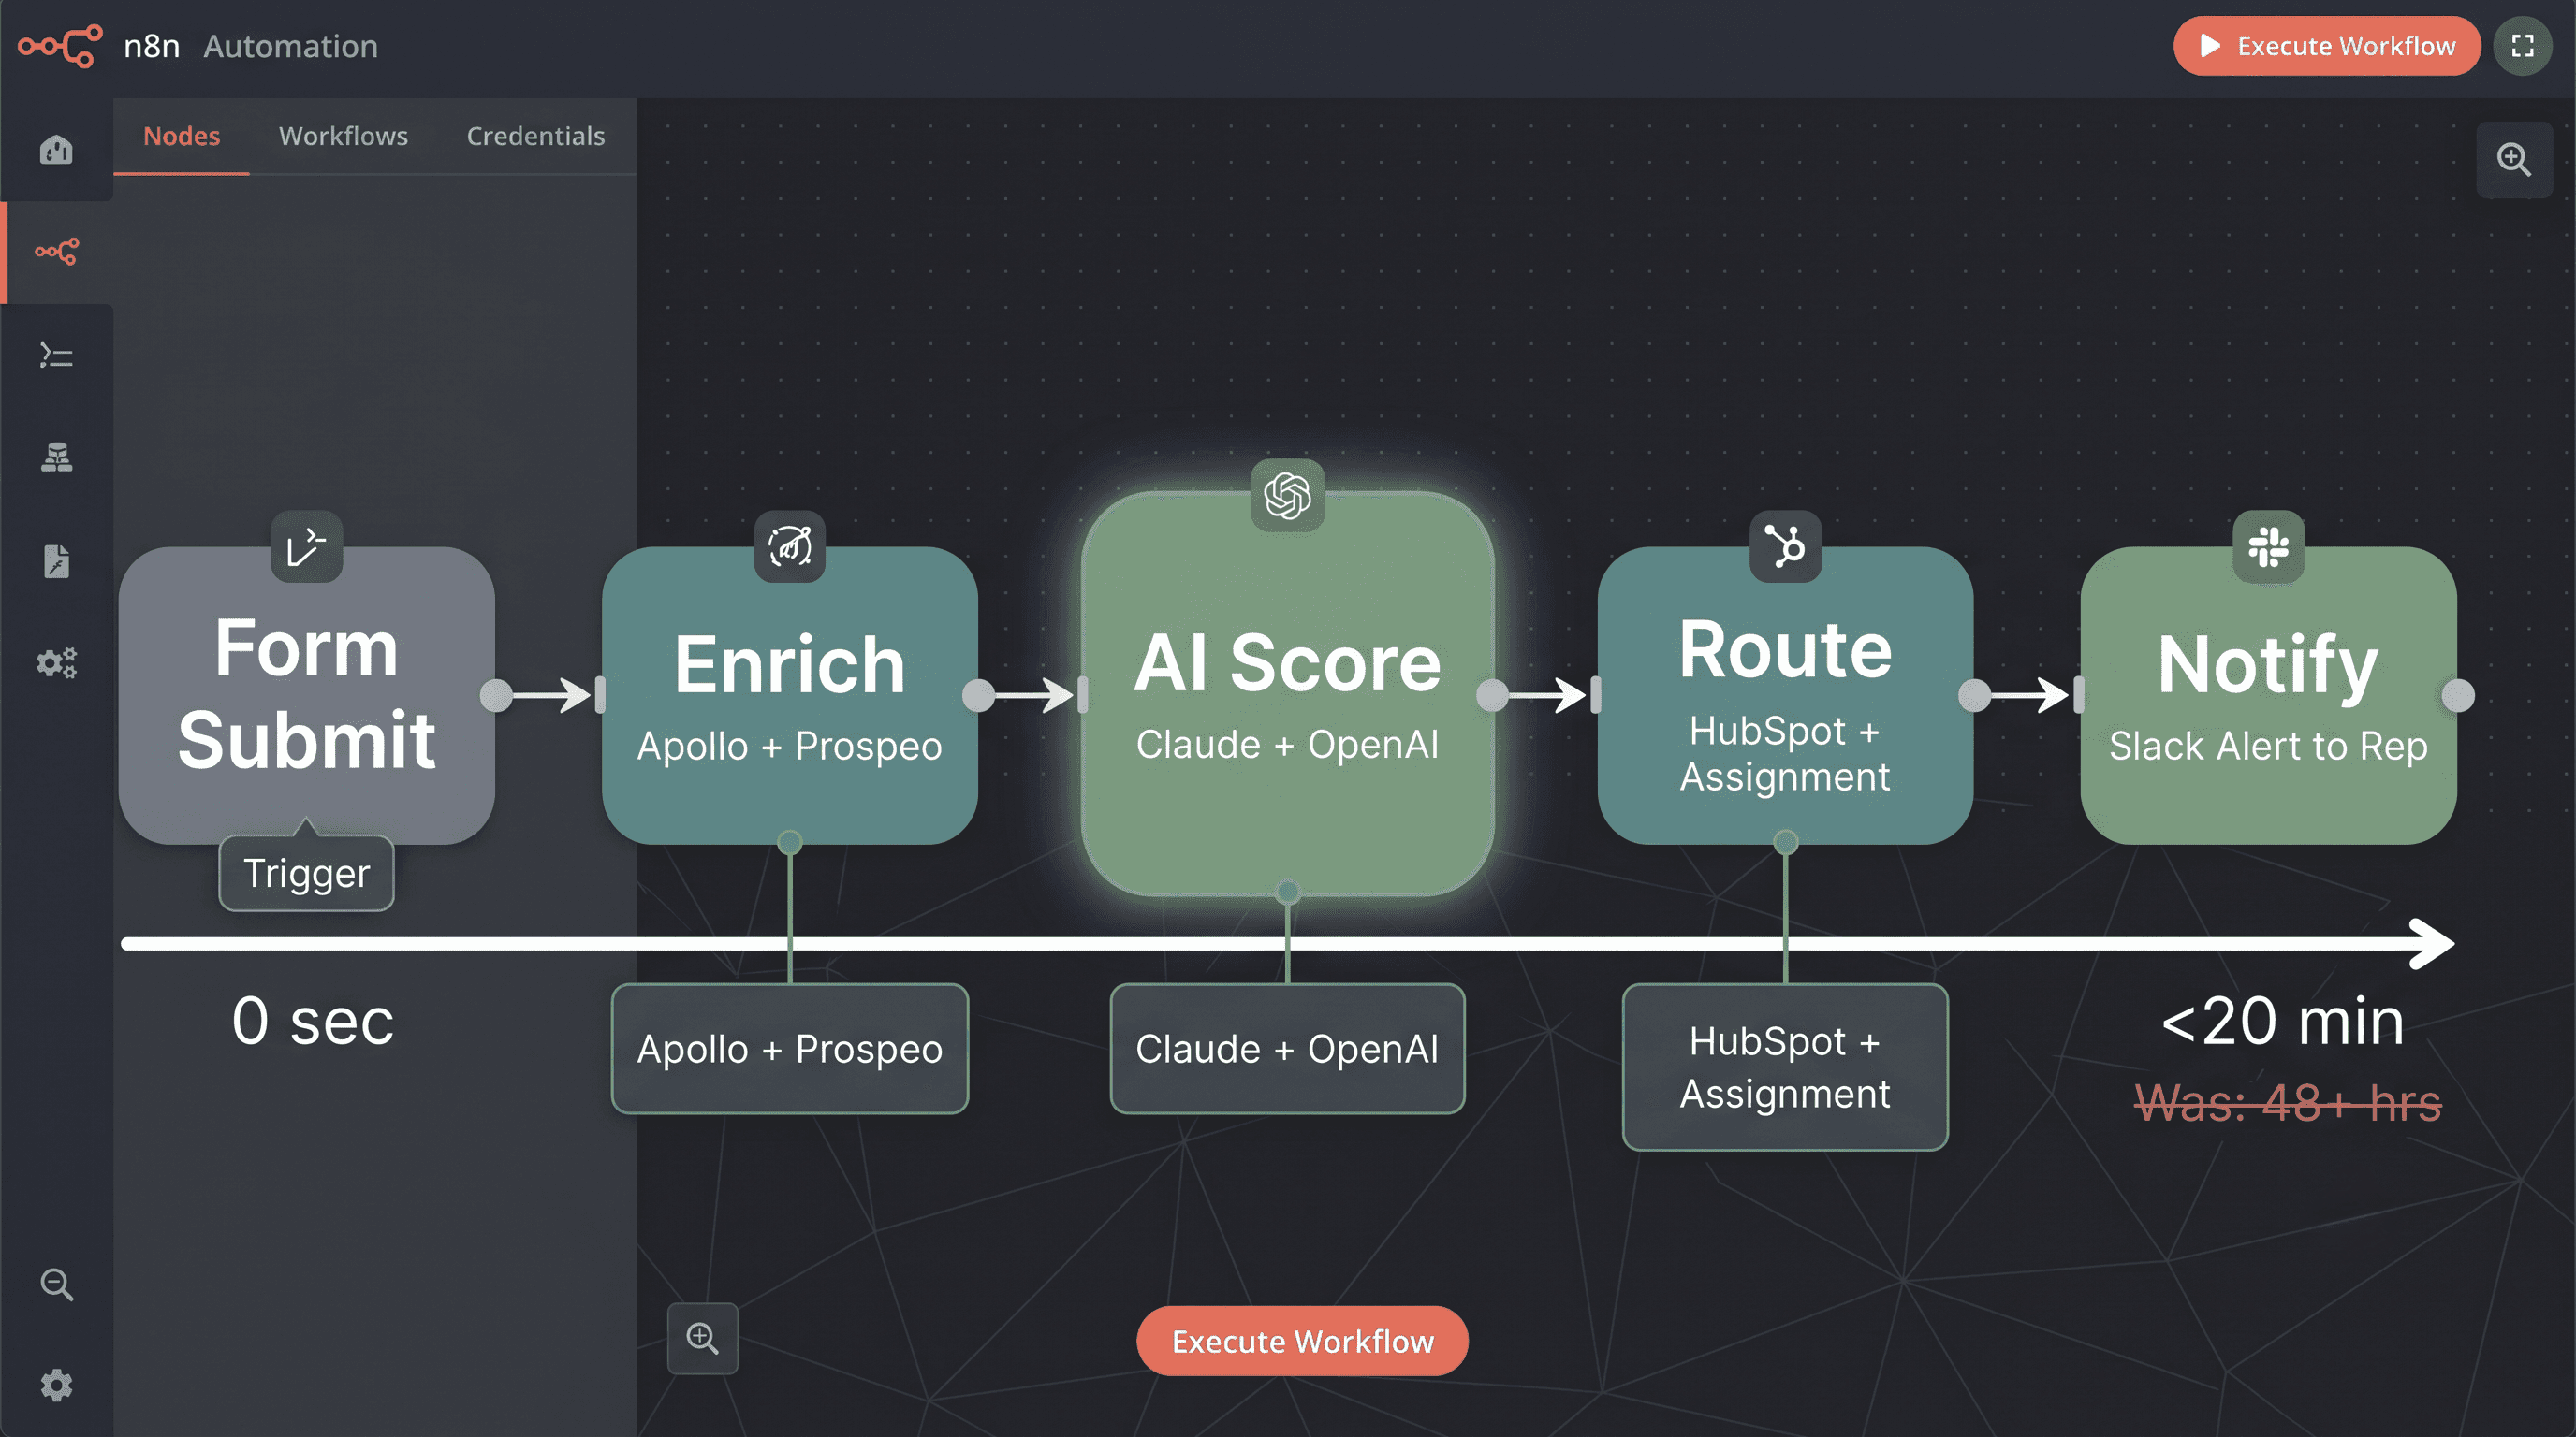The image size is (2576, 1437).
Task: Select the Route node
Action: (x=1785, y=694)
